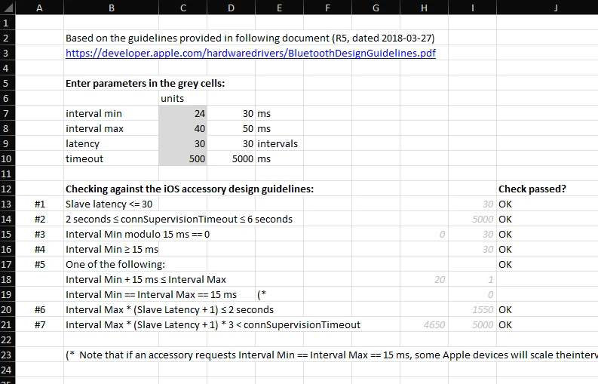Click the column J header
The width and height of the screenshot is (598, 384).
(x=555, y=8)
